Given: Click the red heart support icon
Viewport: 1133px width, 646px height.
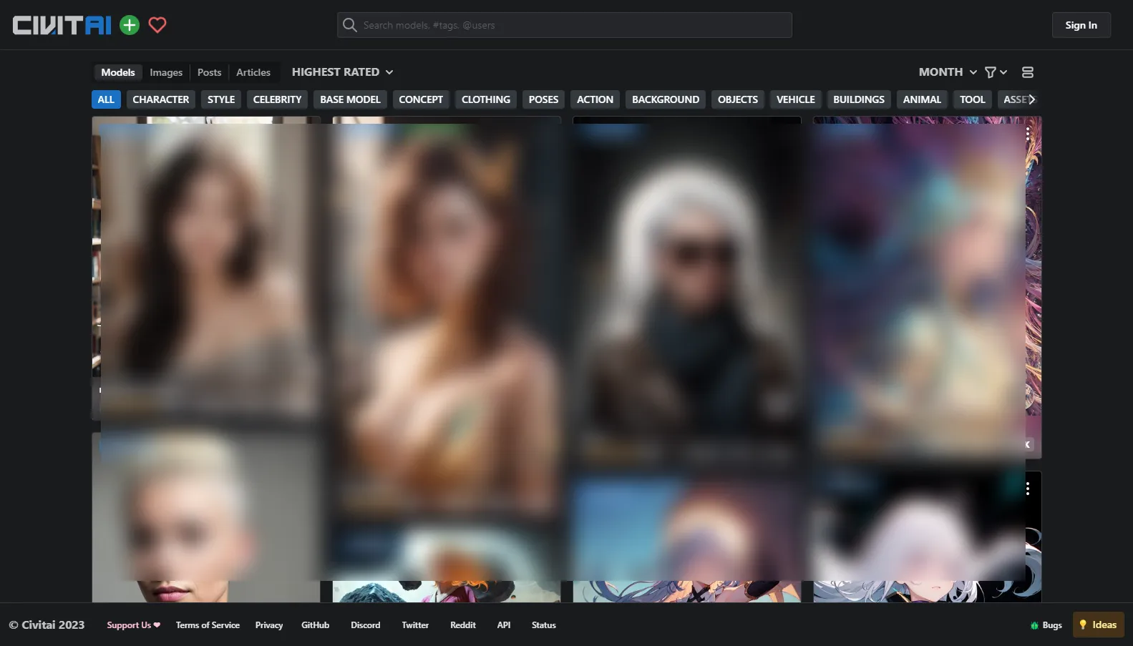Looking at the screenshot, I should pos(157,26).
